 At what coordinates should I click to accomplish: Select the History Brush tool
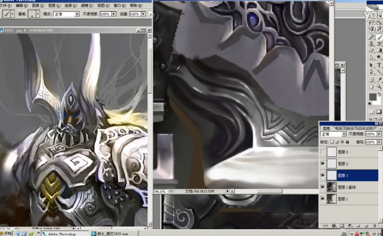[x=379, y=44]
